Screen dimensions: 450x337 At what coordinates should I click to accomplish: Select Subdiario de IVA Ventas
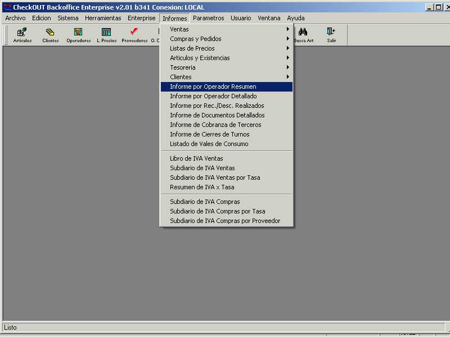tap(227, 168)
